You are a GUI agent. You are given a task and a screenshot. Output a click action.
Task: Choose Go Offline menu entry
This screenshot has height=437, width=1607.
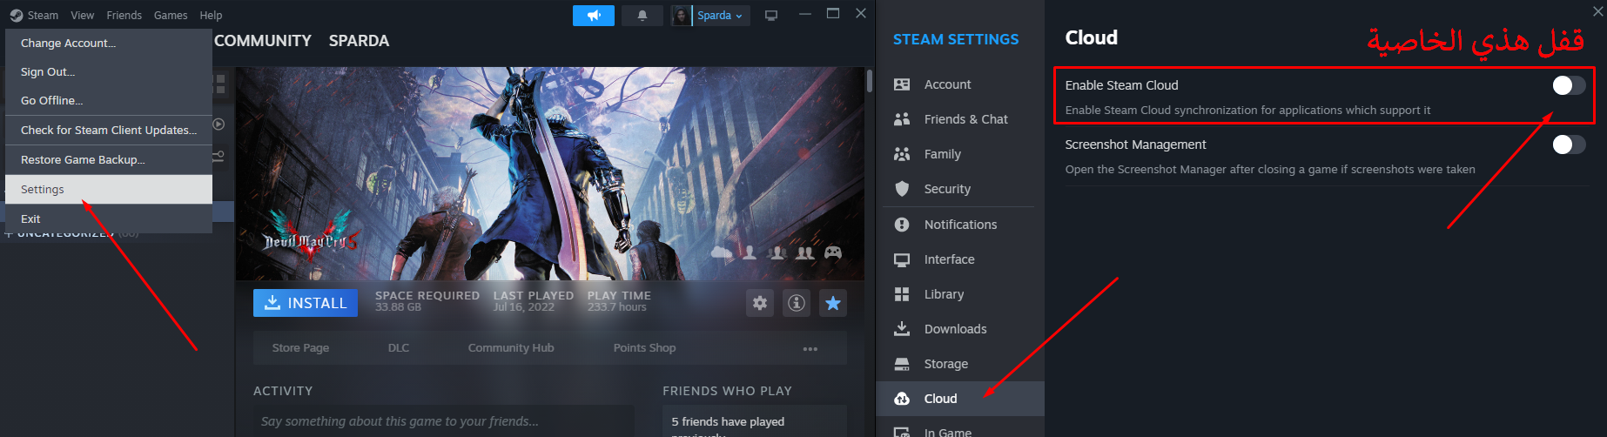(52, 101)
